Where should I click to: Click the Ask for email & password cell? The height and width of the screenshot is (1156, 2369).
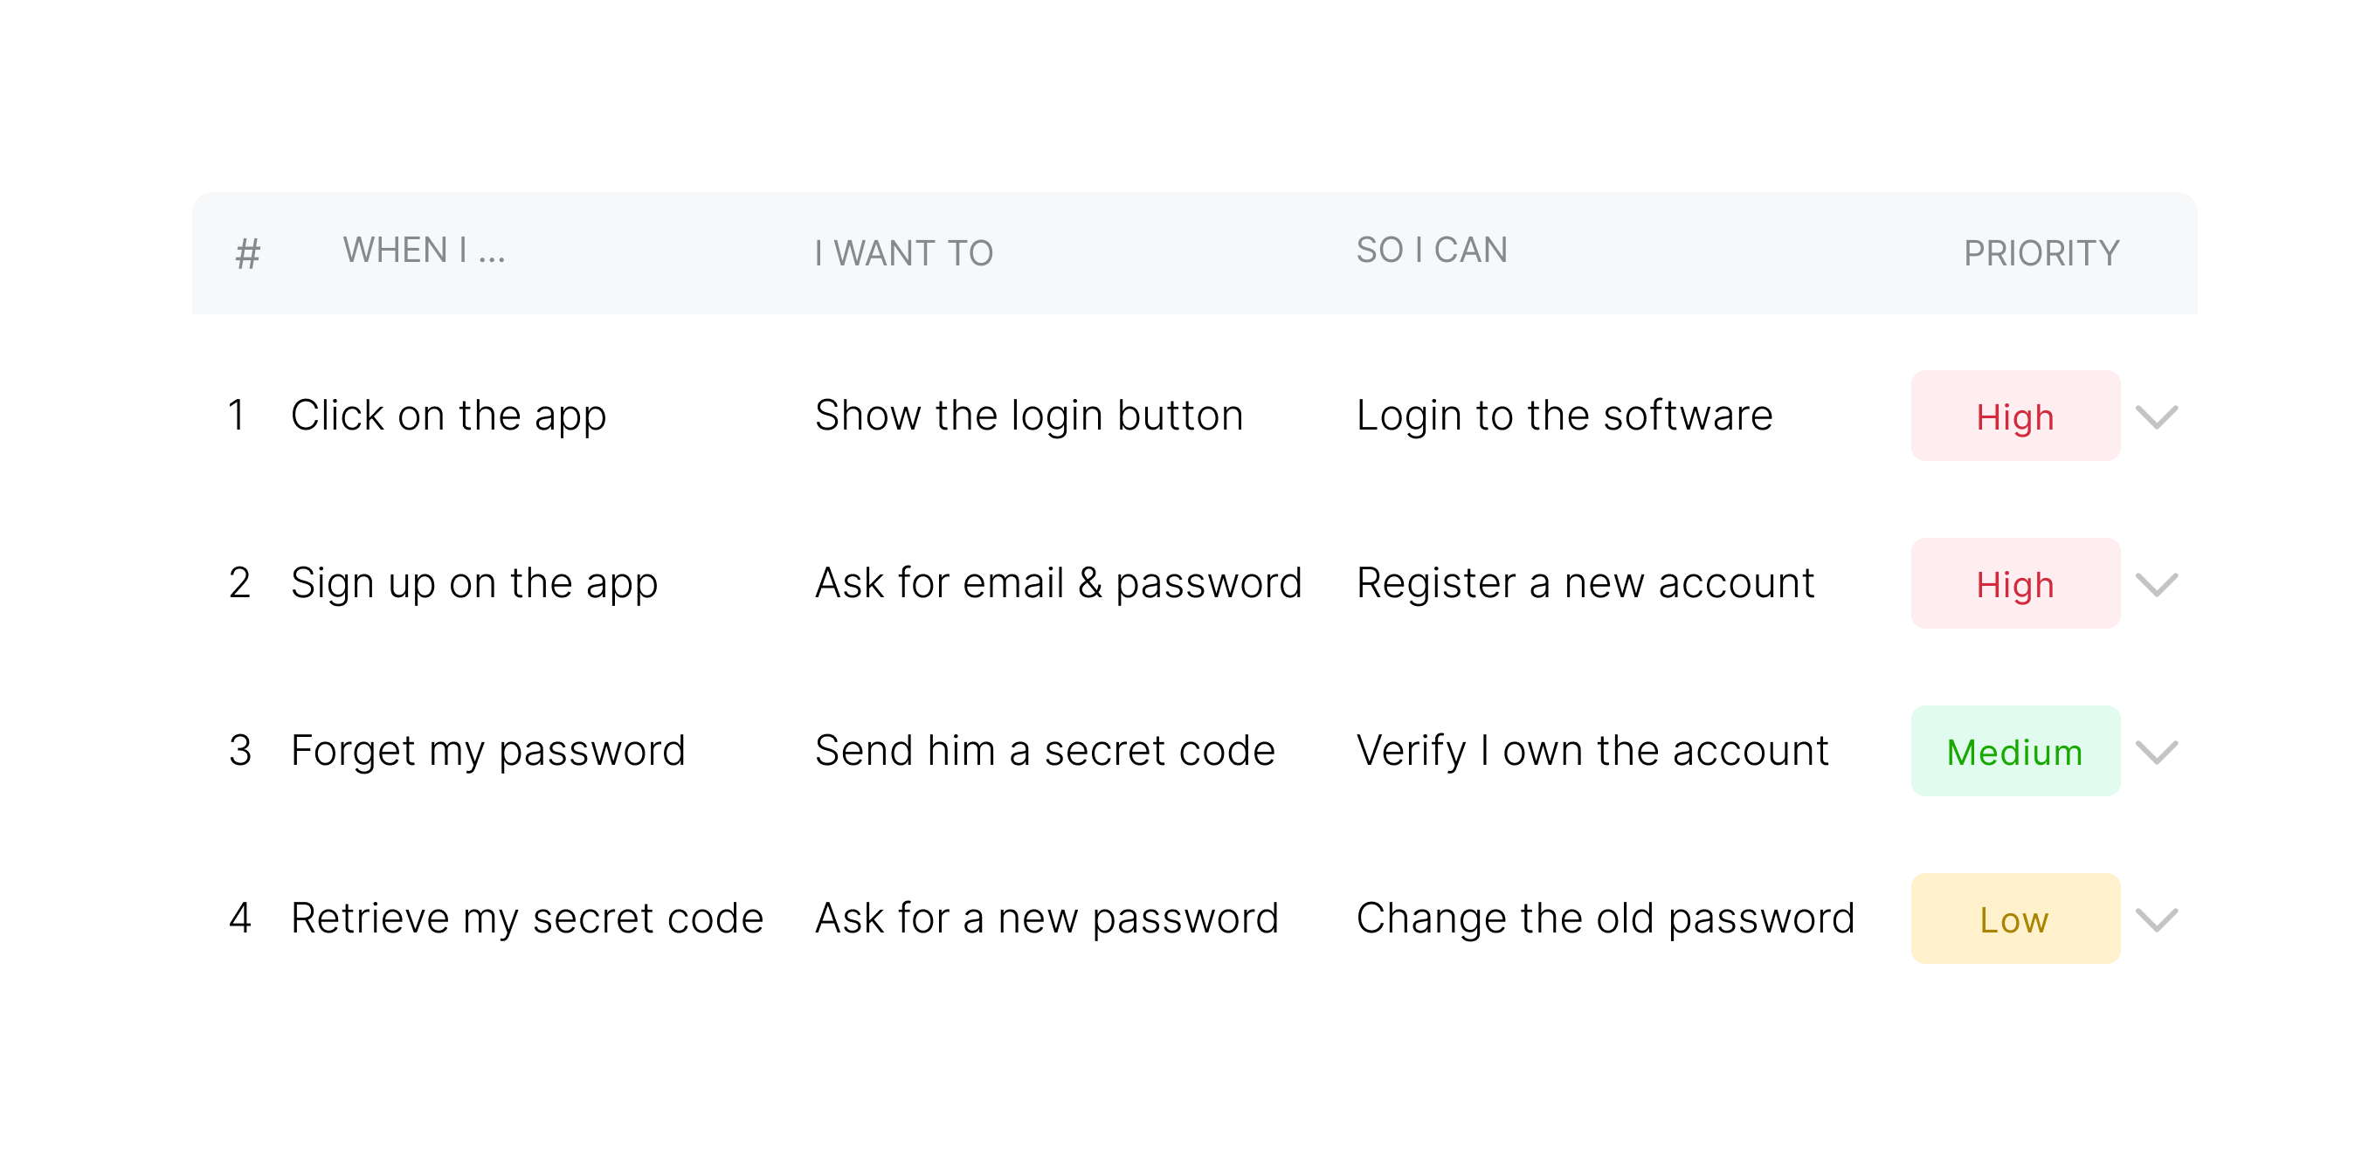[x=1058, y=583]
